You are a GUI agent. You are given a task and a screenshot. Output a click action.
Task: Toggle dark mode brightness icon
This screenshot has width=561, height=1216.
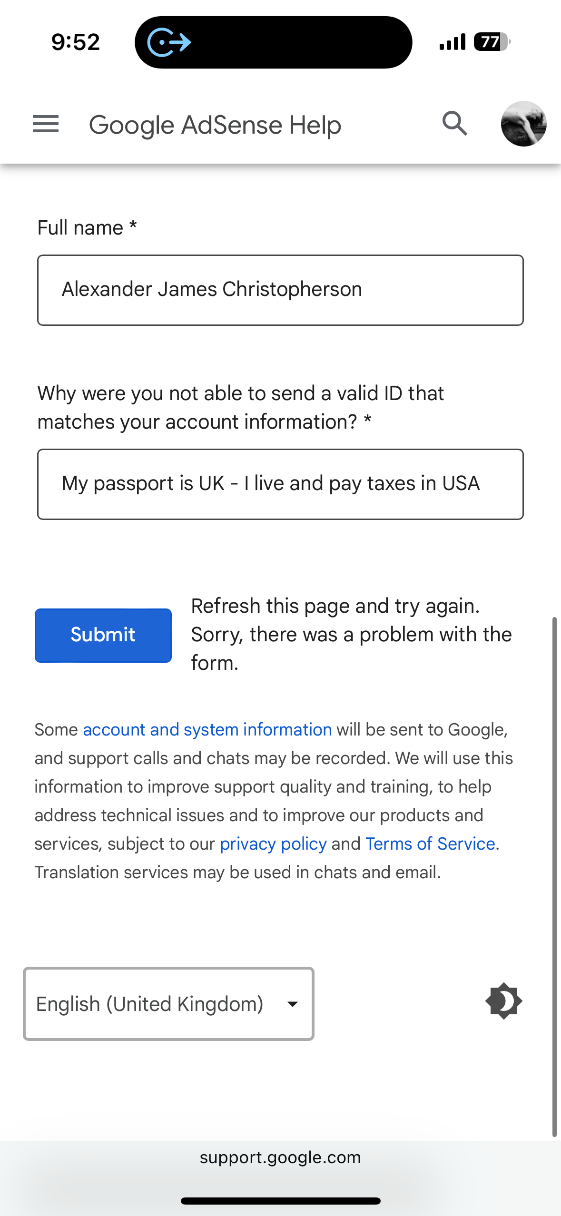pos(504,1001)
